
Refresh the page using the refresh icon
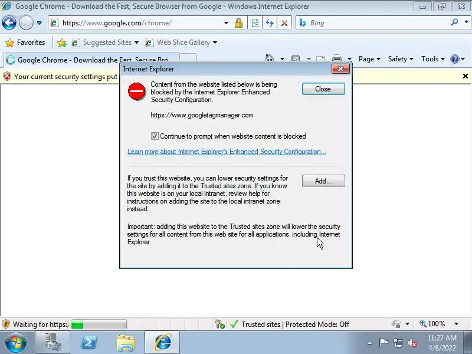click(x=270, y=23)
